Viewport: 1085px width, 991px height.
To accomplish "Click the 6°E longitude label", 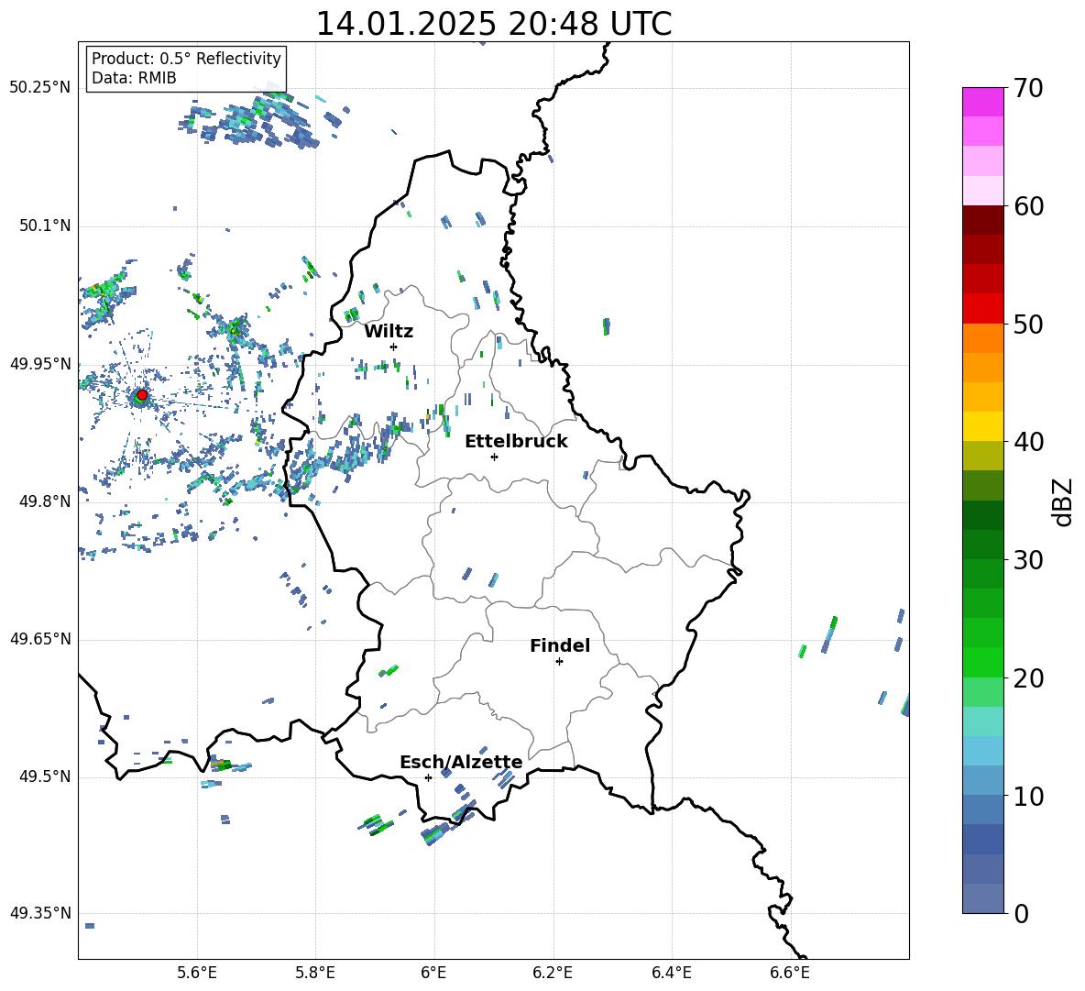I will point(434,973).
